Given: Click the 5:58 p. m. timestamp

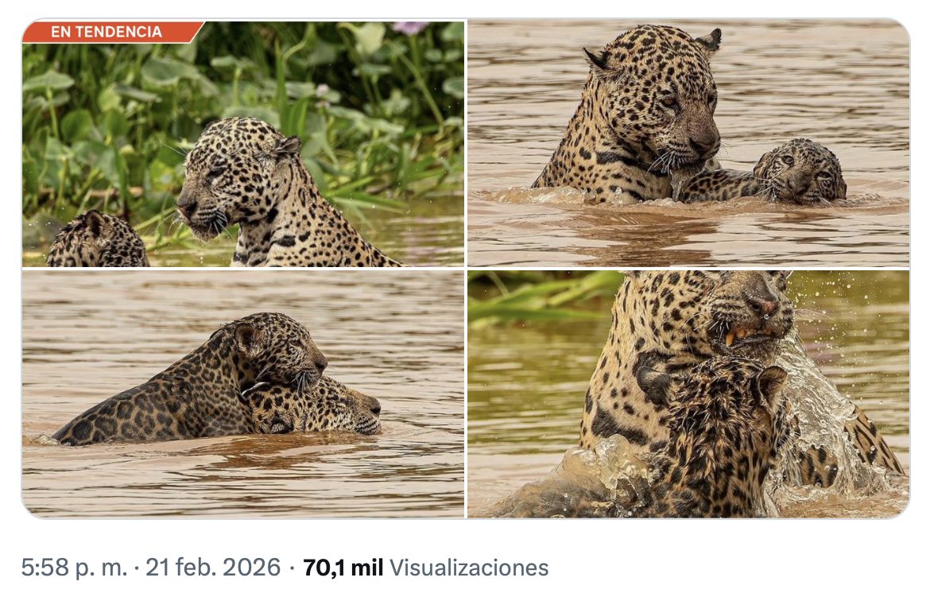Looking at the screenshot, I should pos(74,568).
